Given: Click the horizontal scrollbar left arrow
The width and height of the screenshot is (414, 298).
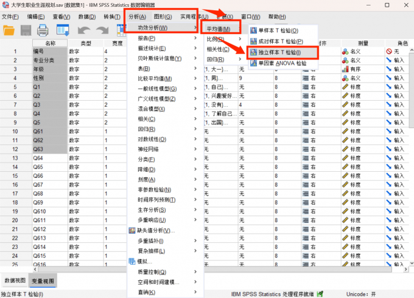Looking at the screenshot, I should coord(35,269).
